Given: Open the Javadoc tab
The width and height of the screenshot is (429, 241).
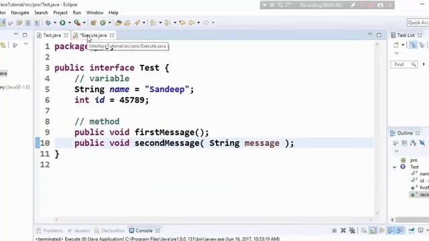Looking at the screenshot, I should click(79, 230).
